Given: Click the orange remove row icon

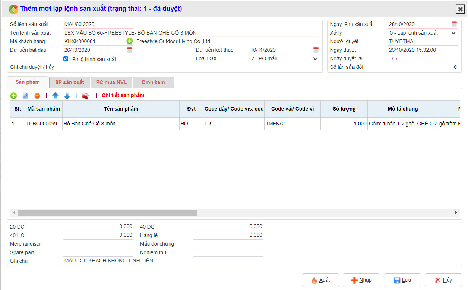Looking at the screenshot, I should (x=37, y=96).
